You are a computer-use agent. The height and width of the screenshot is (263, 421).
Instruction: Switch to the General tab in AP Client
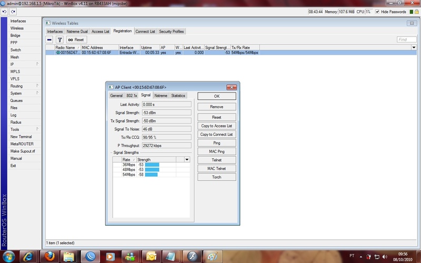point(116,96)
